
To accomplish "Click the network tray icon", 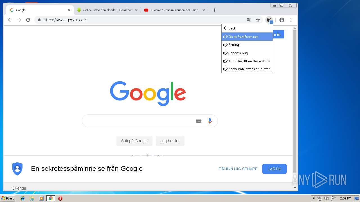I will coord(320,198).
